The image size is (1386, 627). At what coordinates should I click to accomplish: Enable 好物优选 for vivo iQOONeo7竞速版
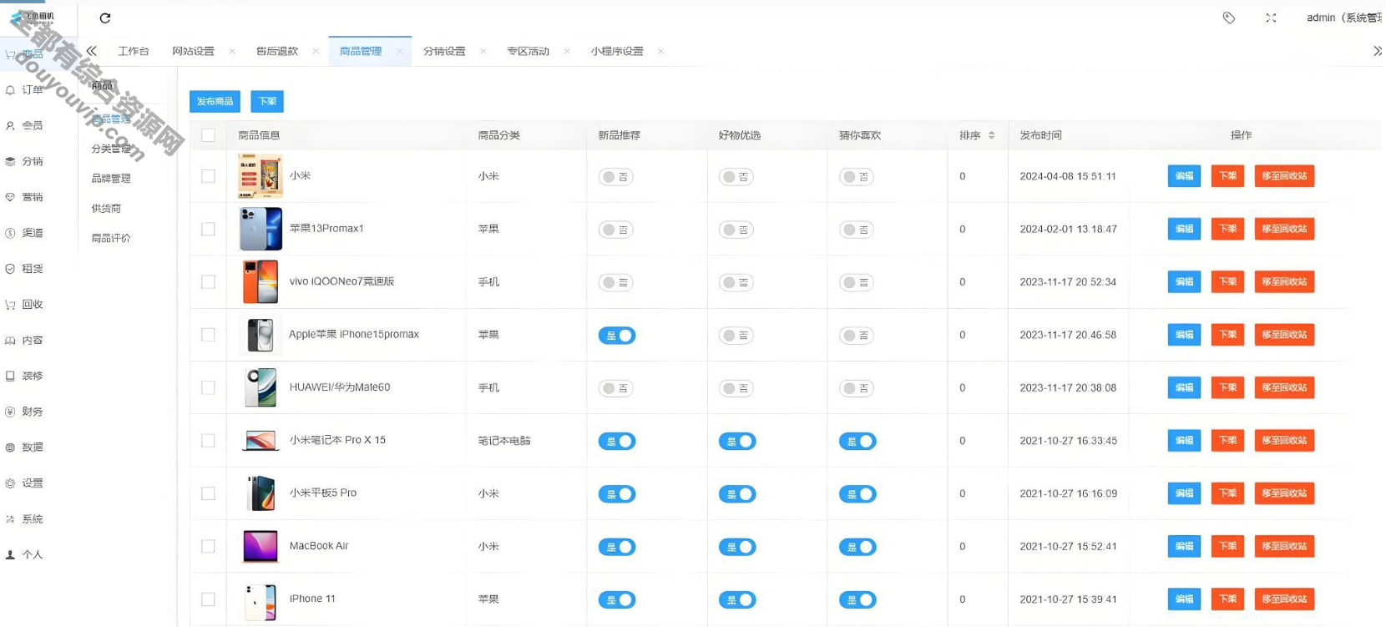point(736,283)
